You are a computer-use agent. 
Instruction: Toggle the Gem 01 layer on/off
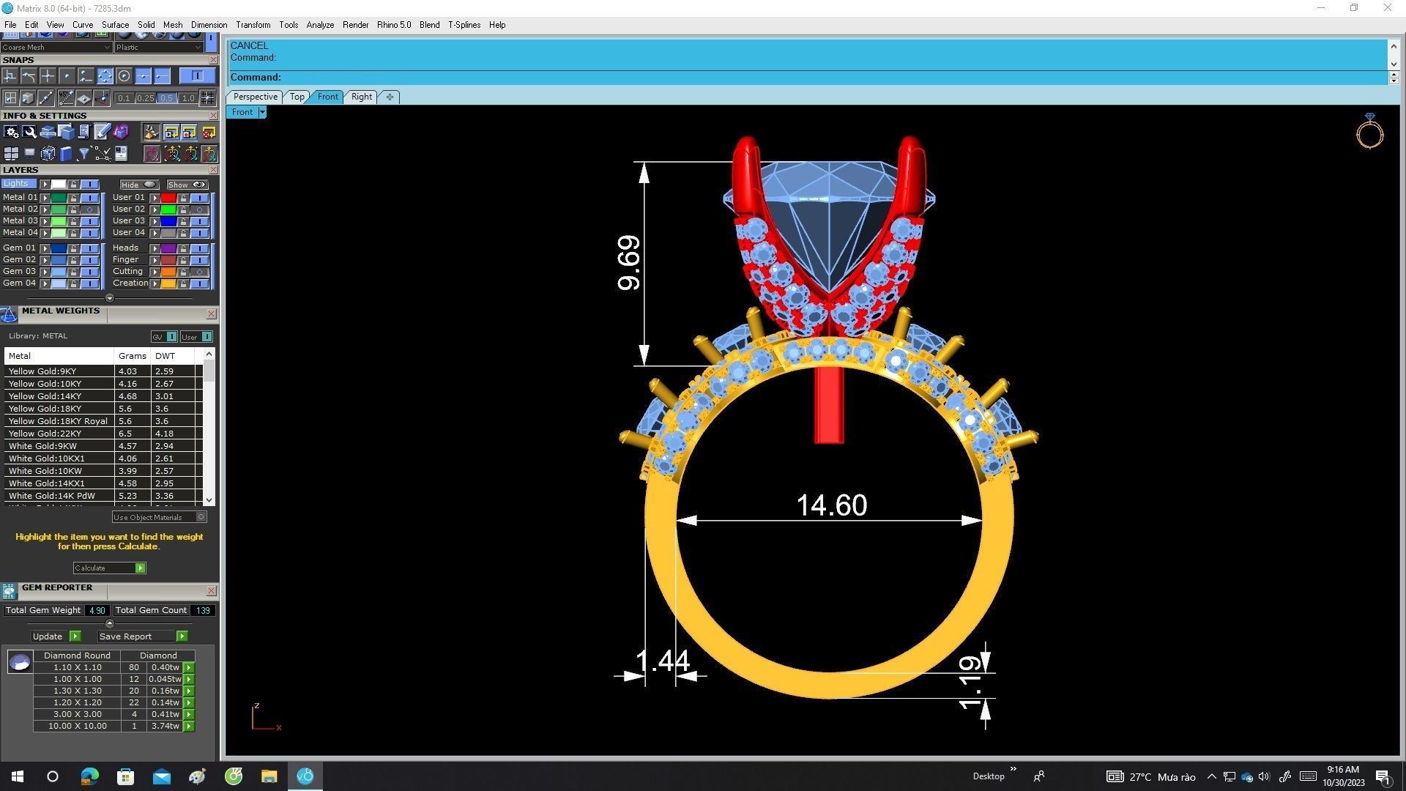click(89, 248)
